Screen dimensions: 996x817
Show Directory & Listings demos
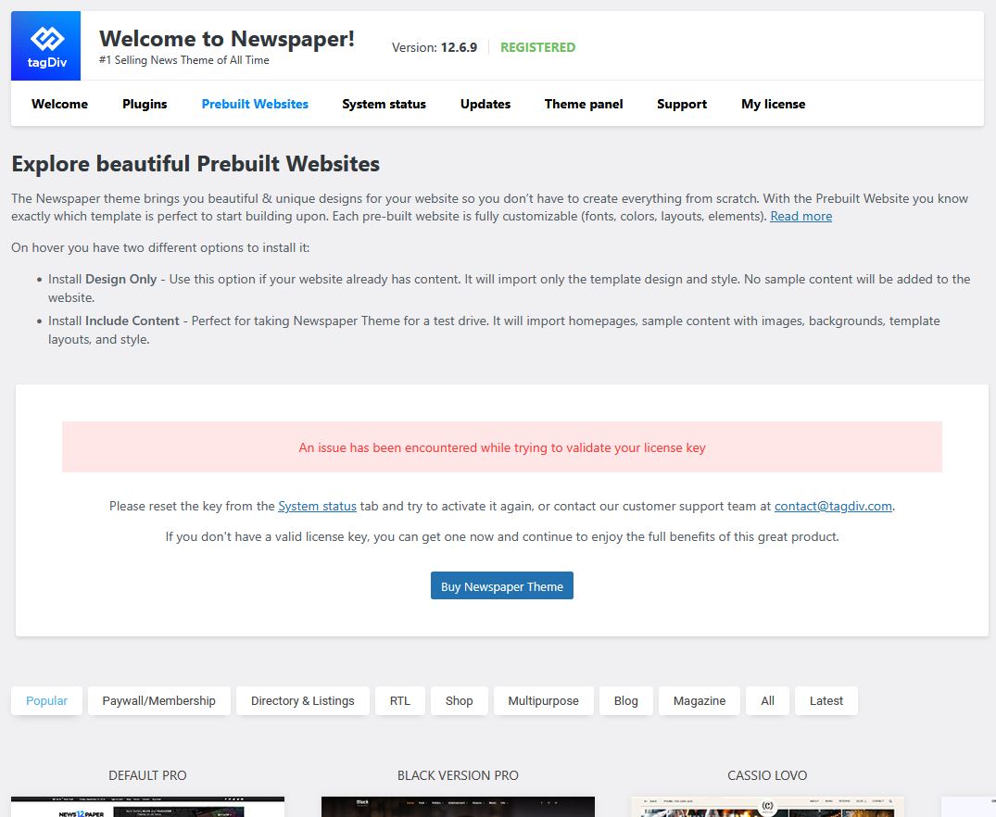coord(302,700)
